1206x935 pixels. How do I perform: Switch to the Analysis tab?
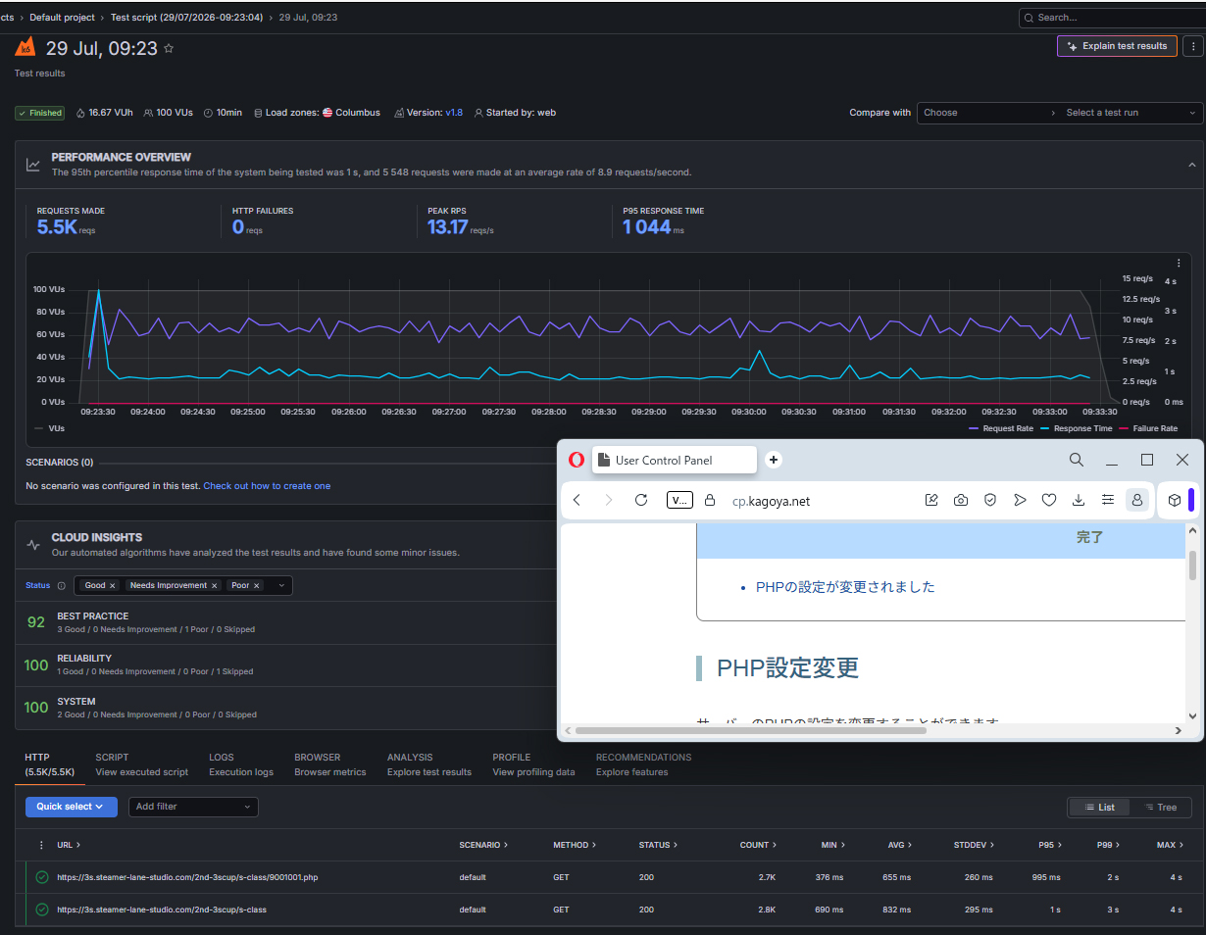click(x=428, y=764)
